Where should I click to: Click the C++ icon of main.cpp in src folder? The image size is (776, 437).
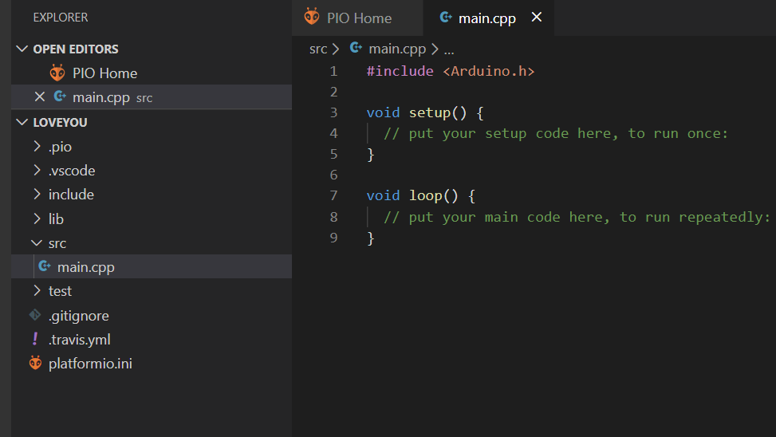tap(45, 267)
